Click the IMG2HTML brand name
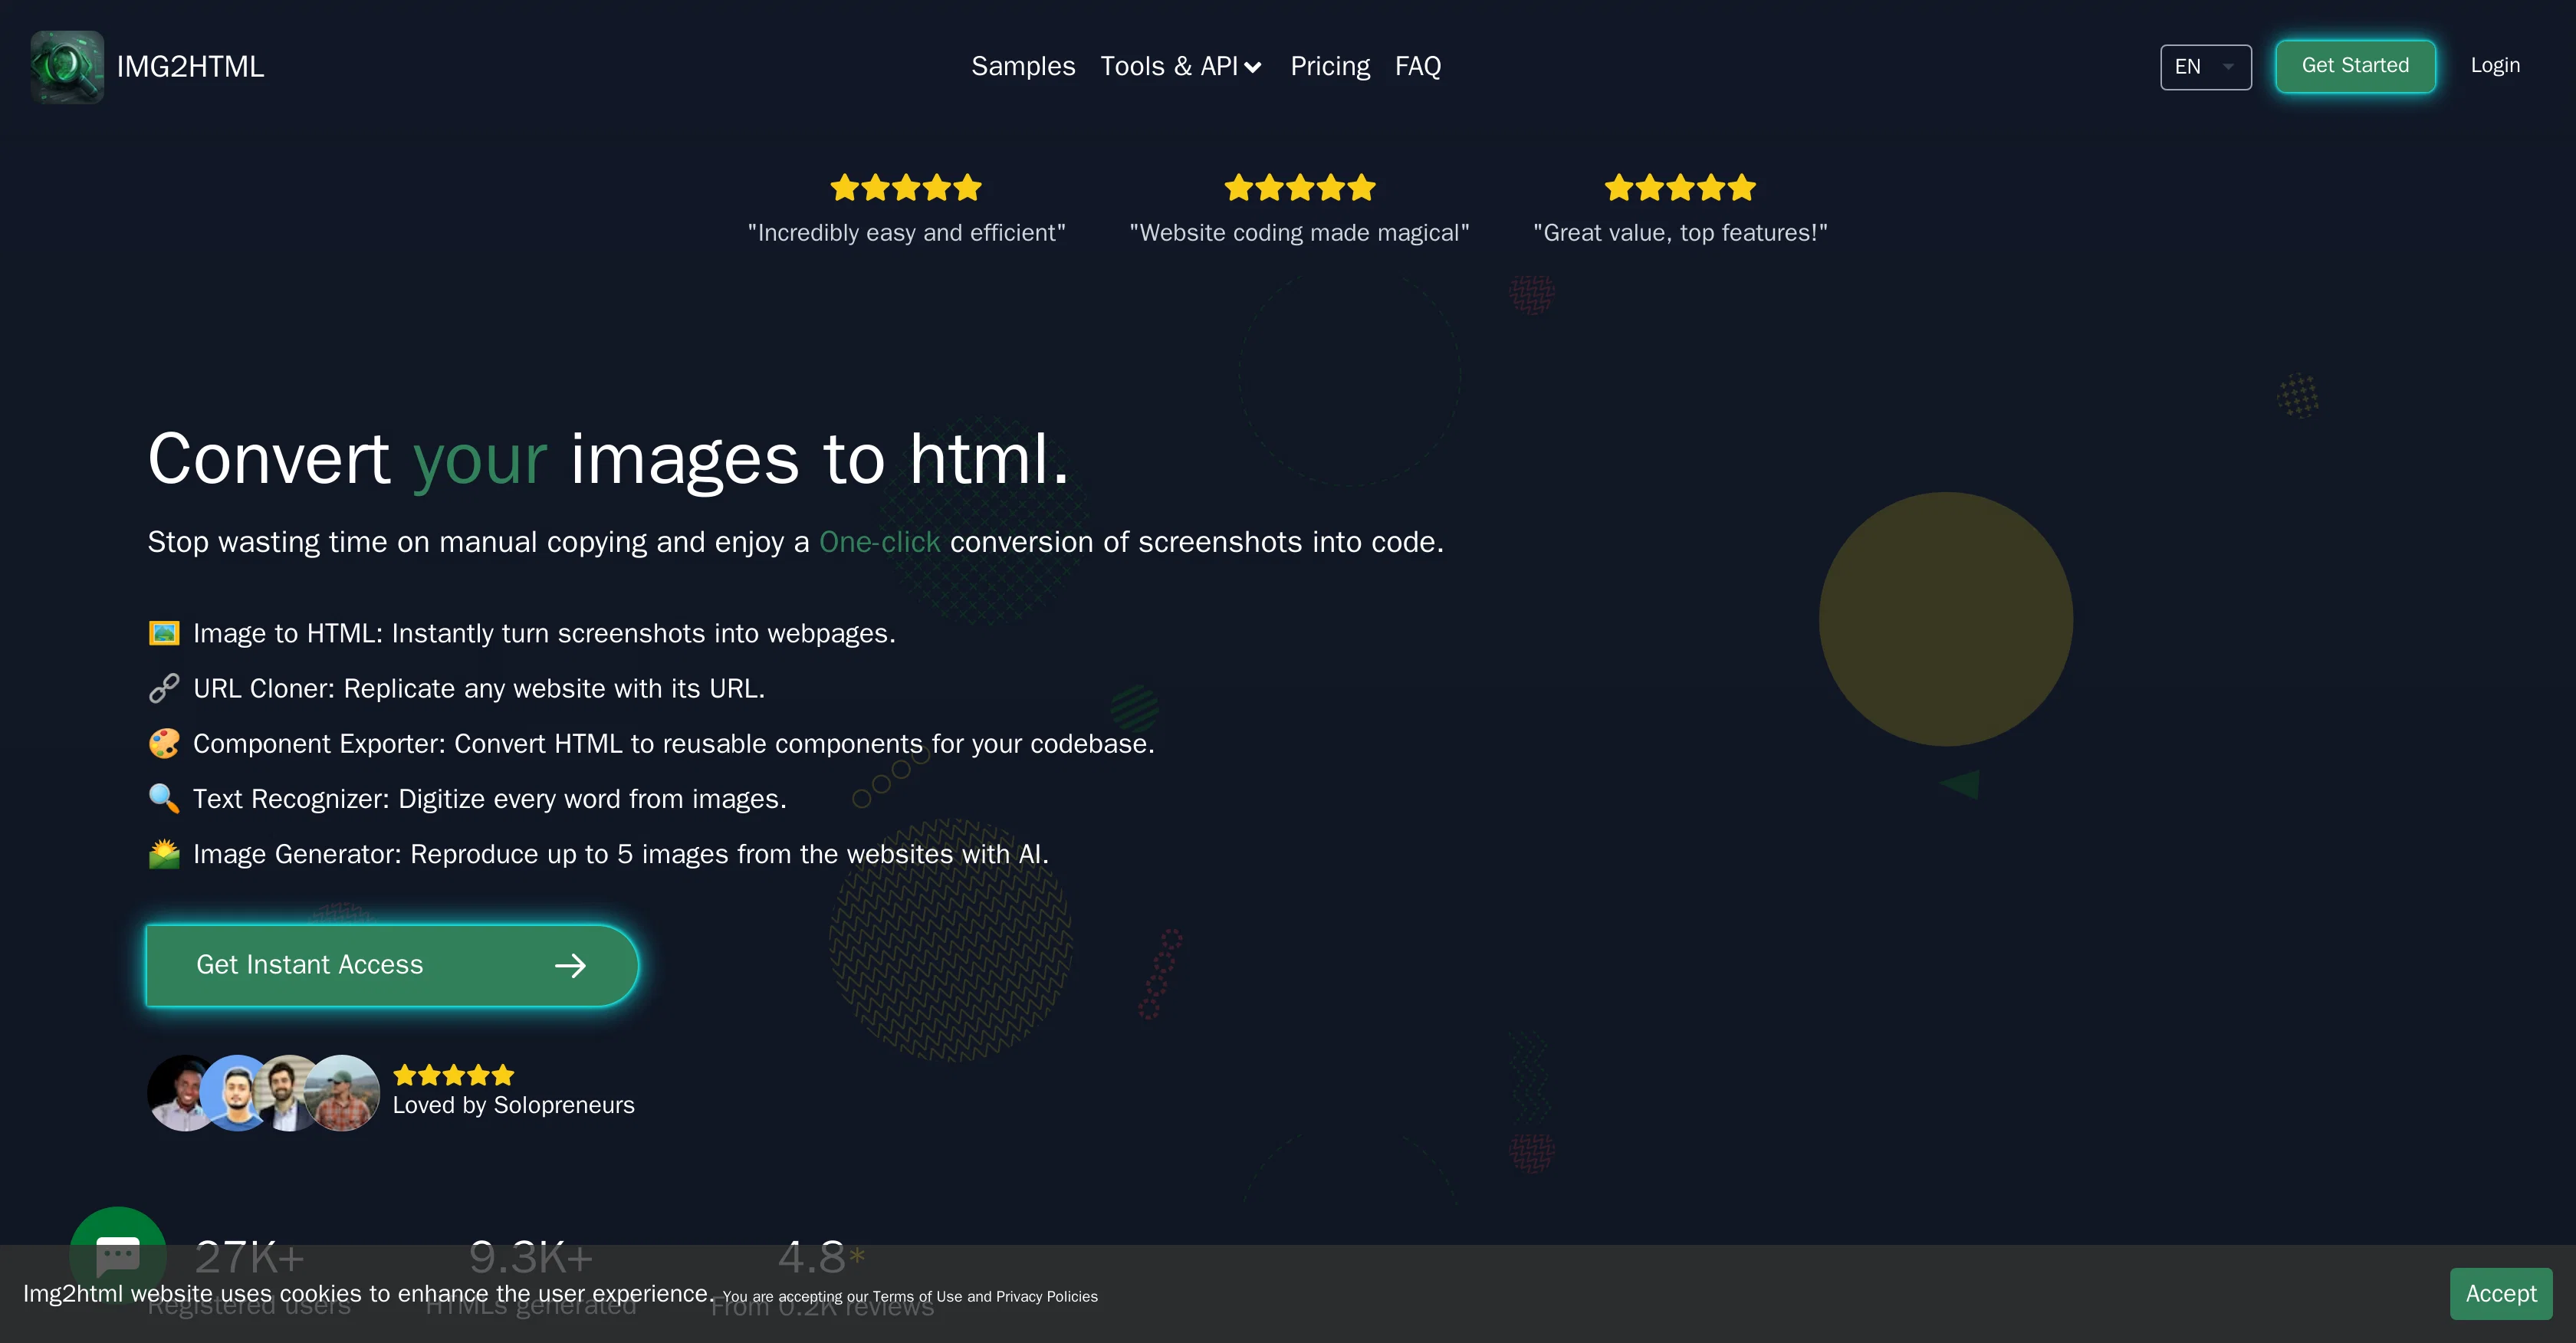Screen dimensions: 2576x1343 point(190,66)
